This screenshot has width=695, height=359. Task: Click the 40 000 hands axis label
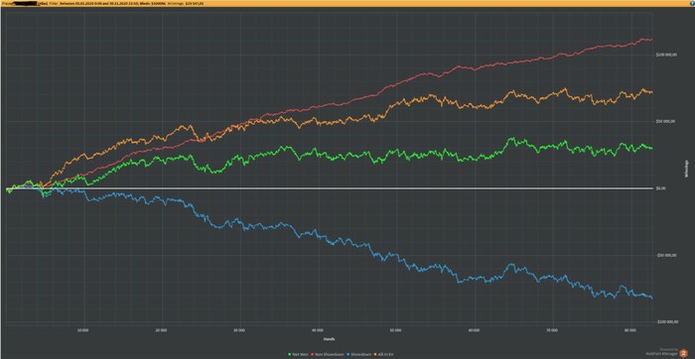coord(318,330)
